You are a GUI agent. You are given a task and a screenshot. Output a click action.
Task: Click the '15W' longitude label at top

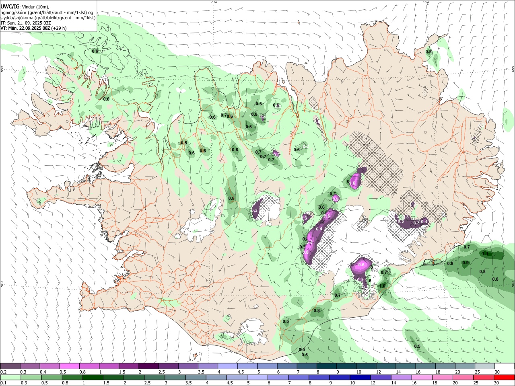[x=426, y=2]
